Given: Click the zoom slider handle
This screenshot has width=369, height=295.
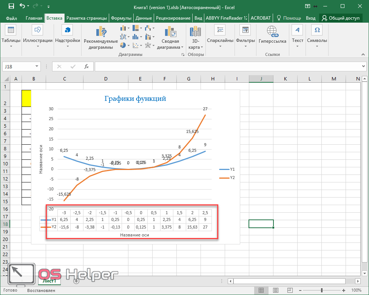Looking at the screenshot, I should tap(322, 290).
